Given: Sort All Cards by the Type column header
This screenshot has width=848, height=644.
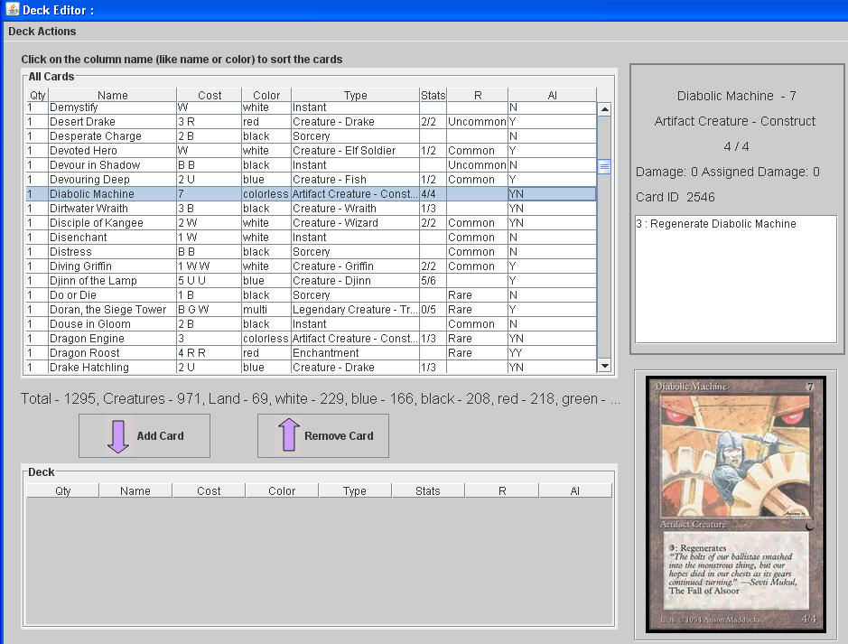Looking at the screenshot, I should tap(355, 95).
